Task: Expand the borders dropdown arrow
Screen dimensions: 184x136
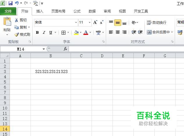Action: coord(68,32)
